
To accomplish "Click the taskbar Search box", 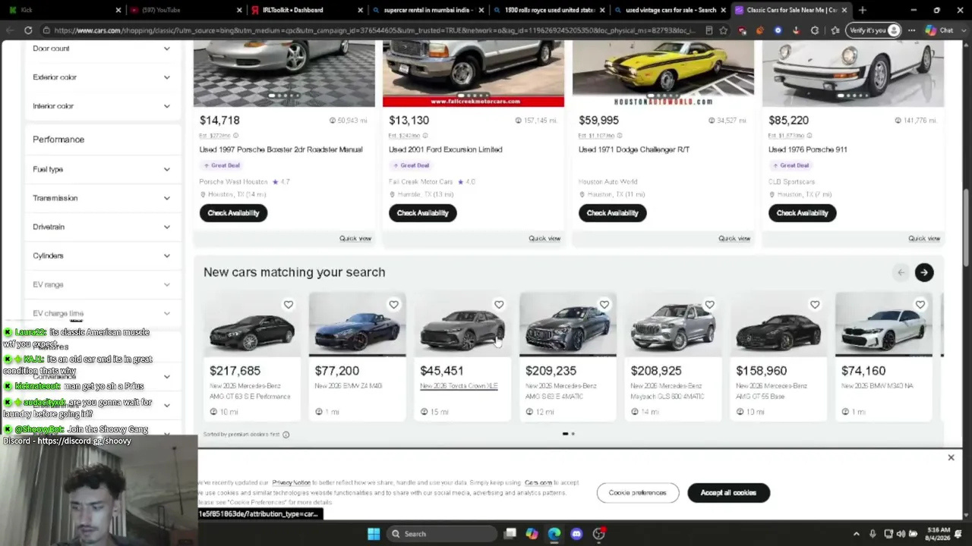I will 440,534.
